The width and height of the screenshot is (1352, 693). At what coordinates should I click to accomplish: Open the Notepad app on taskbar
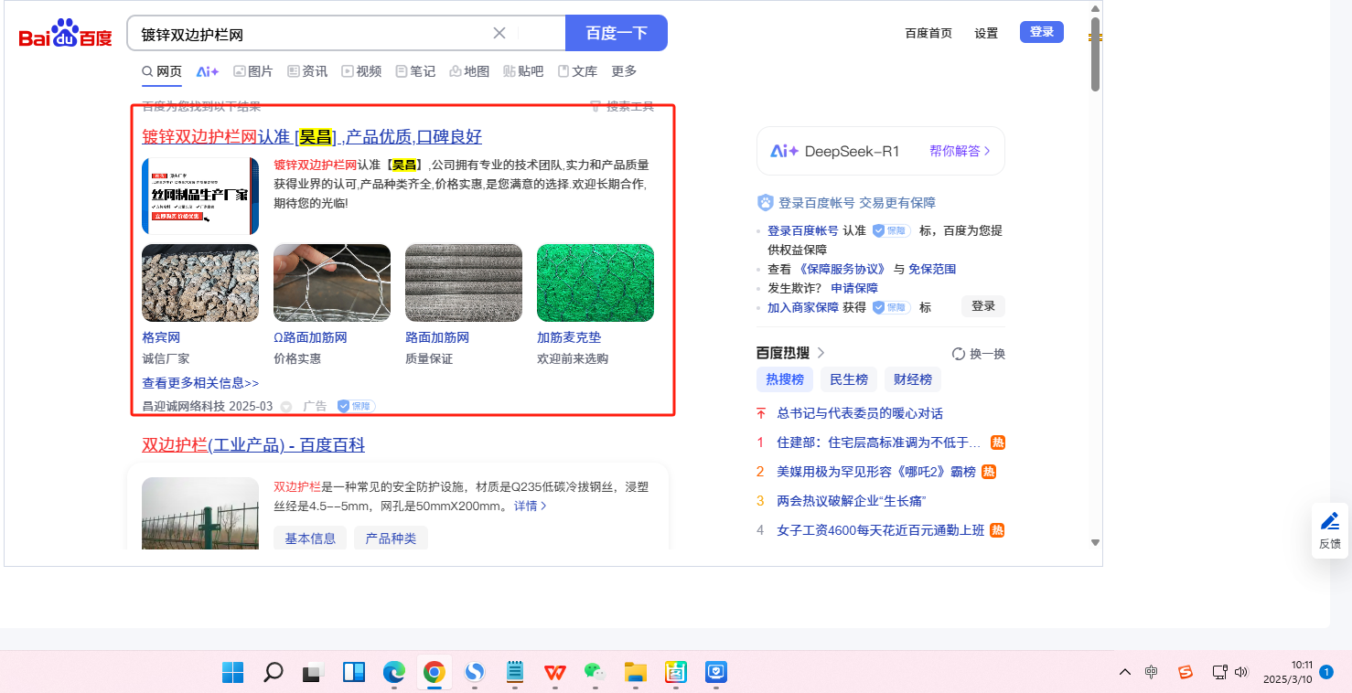(x=515, y=672)
